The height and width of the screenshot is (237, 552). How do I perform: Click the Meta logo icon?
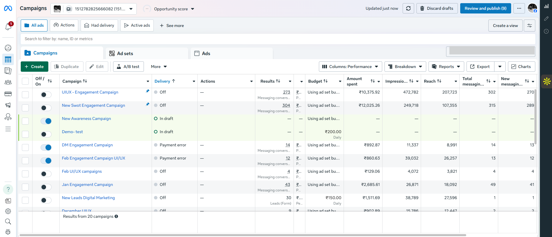pos(8,9)
